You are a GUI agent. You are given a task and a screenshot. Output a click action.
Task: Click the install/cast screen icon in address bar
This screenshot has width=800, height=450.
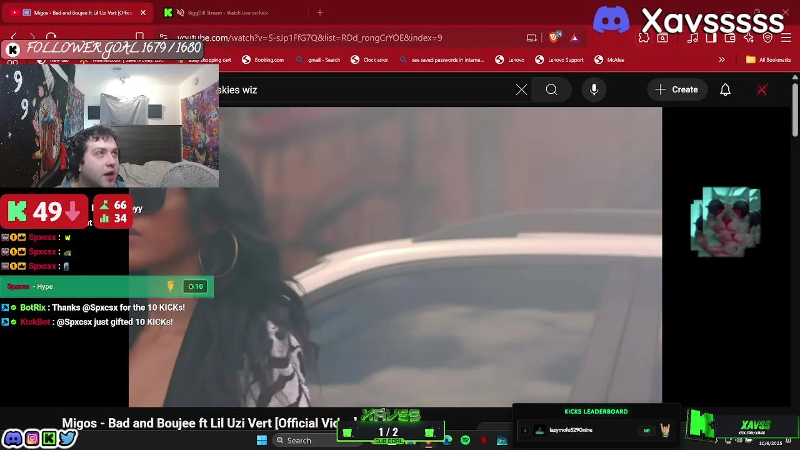click(531, 37)
